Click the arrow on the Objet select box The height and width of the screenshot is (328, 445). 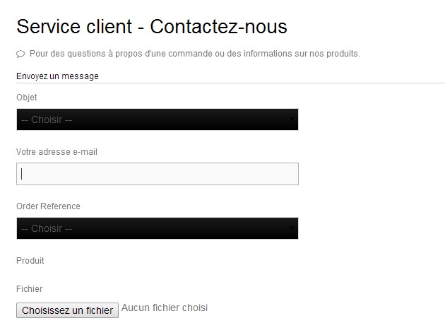(x=292, y=119)
